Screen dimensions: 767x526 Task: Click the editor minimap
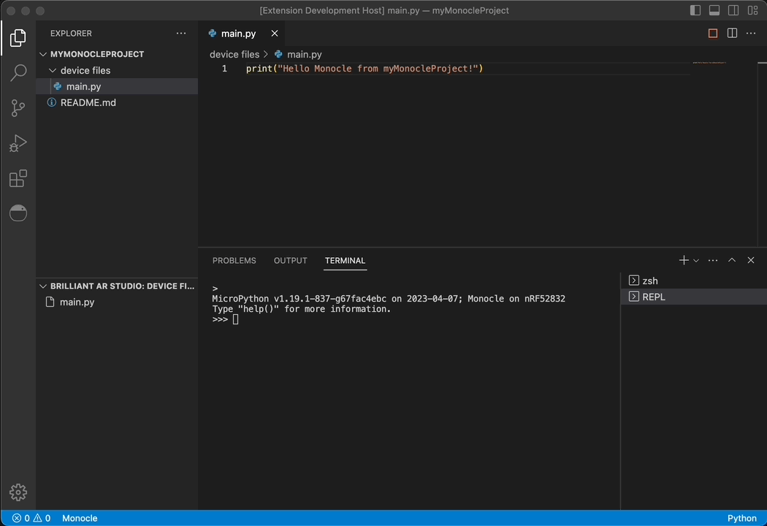709,63
